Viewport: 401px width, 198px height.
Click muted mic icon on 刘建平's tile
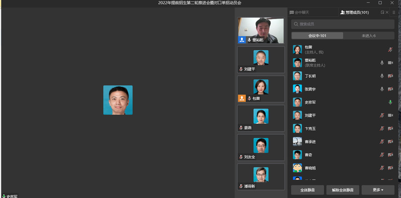click(241, 69)
